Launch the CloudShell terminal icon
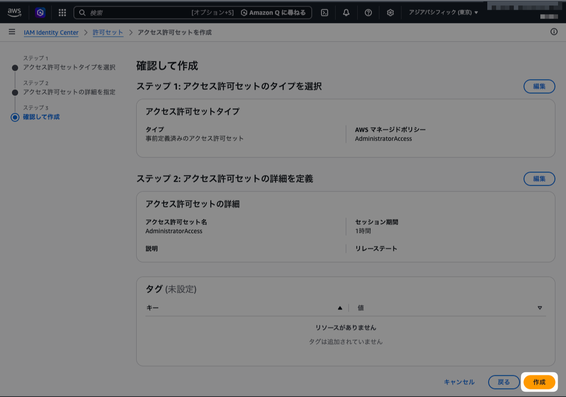566x397 pixels. (x=324, y=13)
